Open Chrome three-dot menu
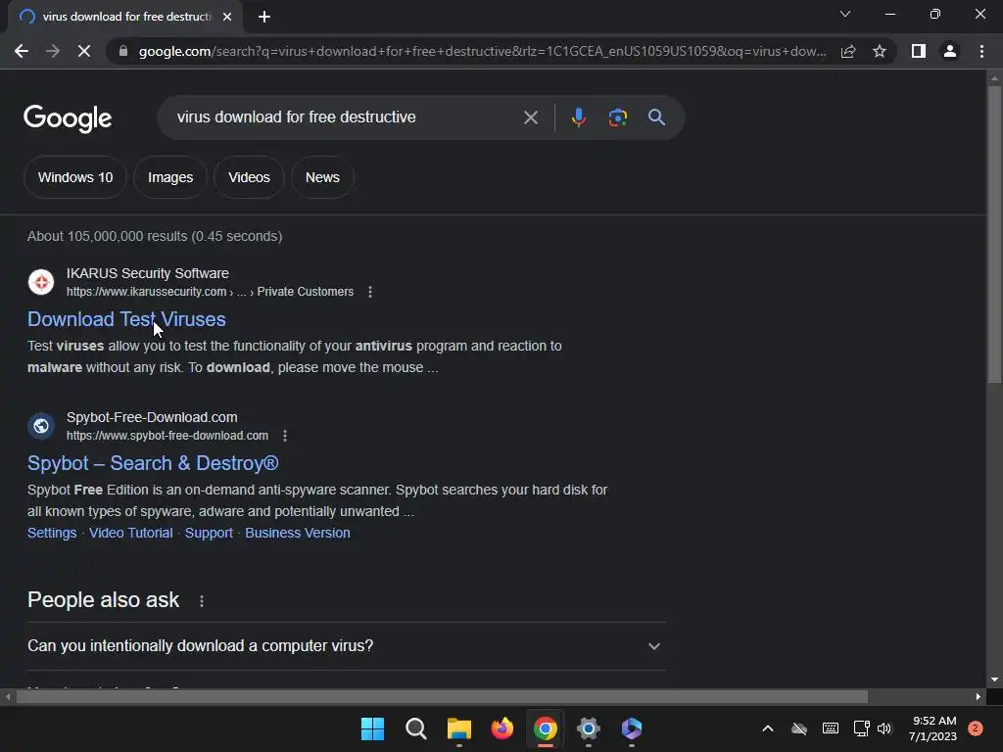The image size is (1003, 752). 981,51
